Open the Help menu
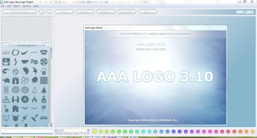This screenshot has width=257, height=138. coord(36,6)
